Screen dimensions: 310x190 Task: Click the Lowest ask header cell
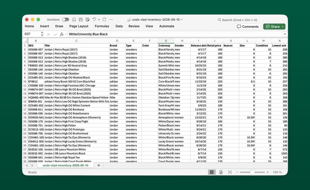280,46
